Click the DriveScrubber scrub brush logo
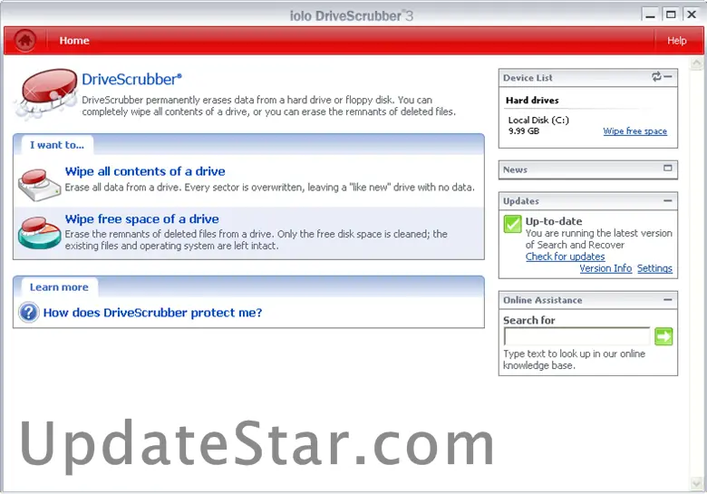Viewport: 707px width, 494px height. click(46, 92)
